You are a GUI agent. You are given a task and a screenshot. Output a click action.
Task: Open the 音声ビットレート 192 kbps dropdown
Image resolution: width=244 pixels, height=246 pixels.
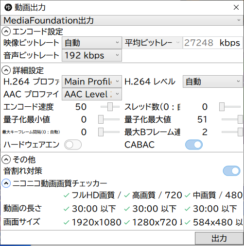tap(92, 55)
